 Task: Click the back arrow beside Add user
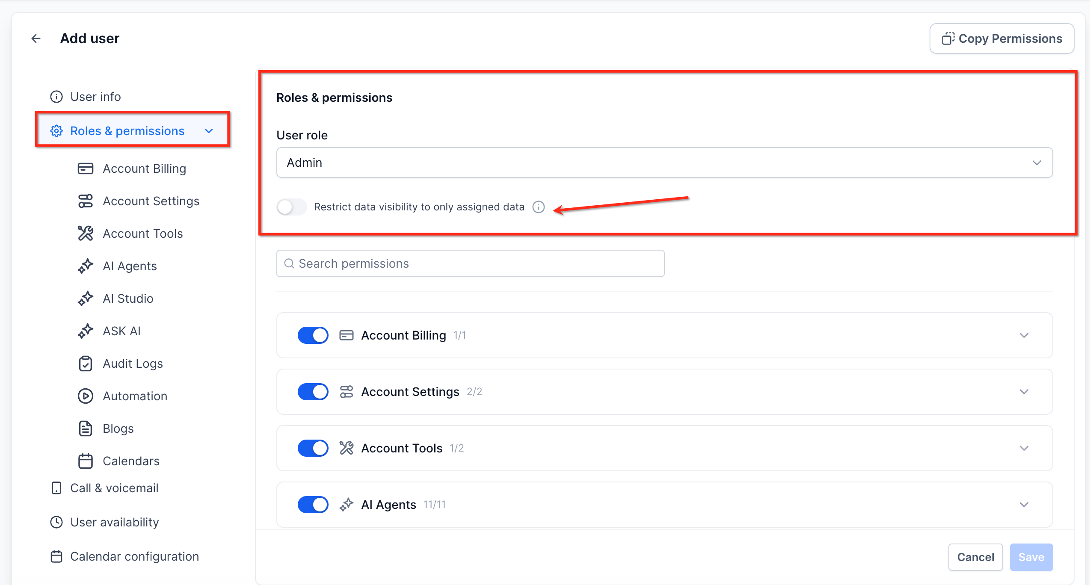[x=36, y=38]
